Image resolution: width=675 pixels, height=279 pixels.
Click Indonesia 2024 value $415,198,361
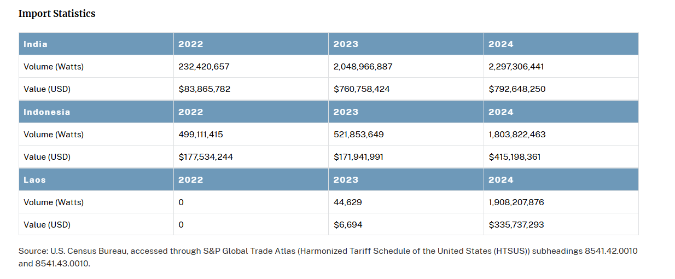(x=515, y=156)
